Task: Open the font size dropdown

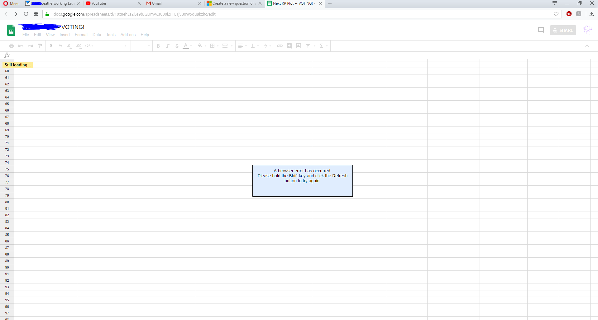Action: [x=141, y=46]
